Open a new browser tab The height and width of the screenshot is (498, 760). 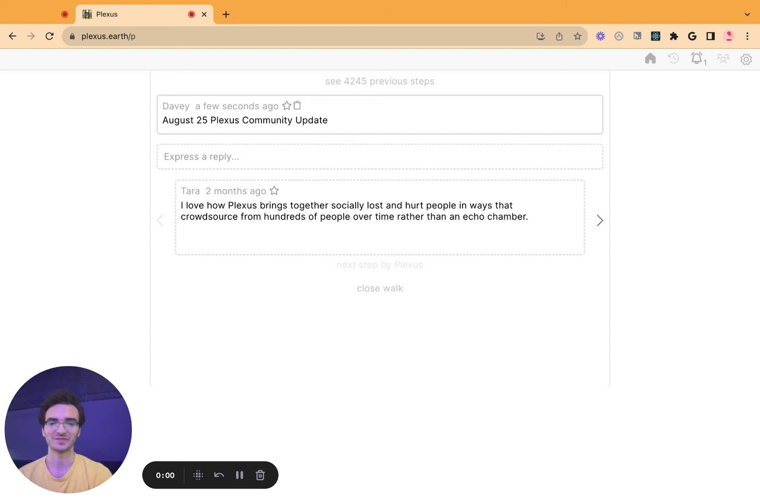coord(226,14)
